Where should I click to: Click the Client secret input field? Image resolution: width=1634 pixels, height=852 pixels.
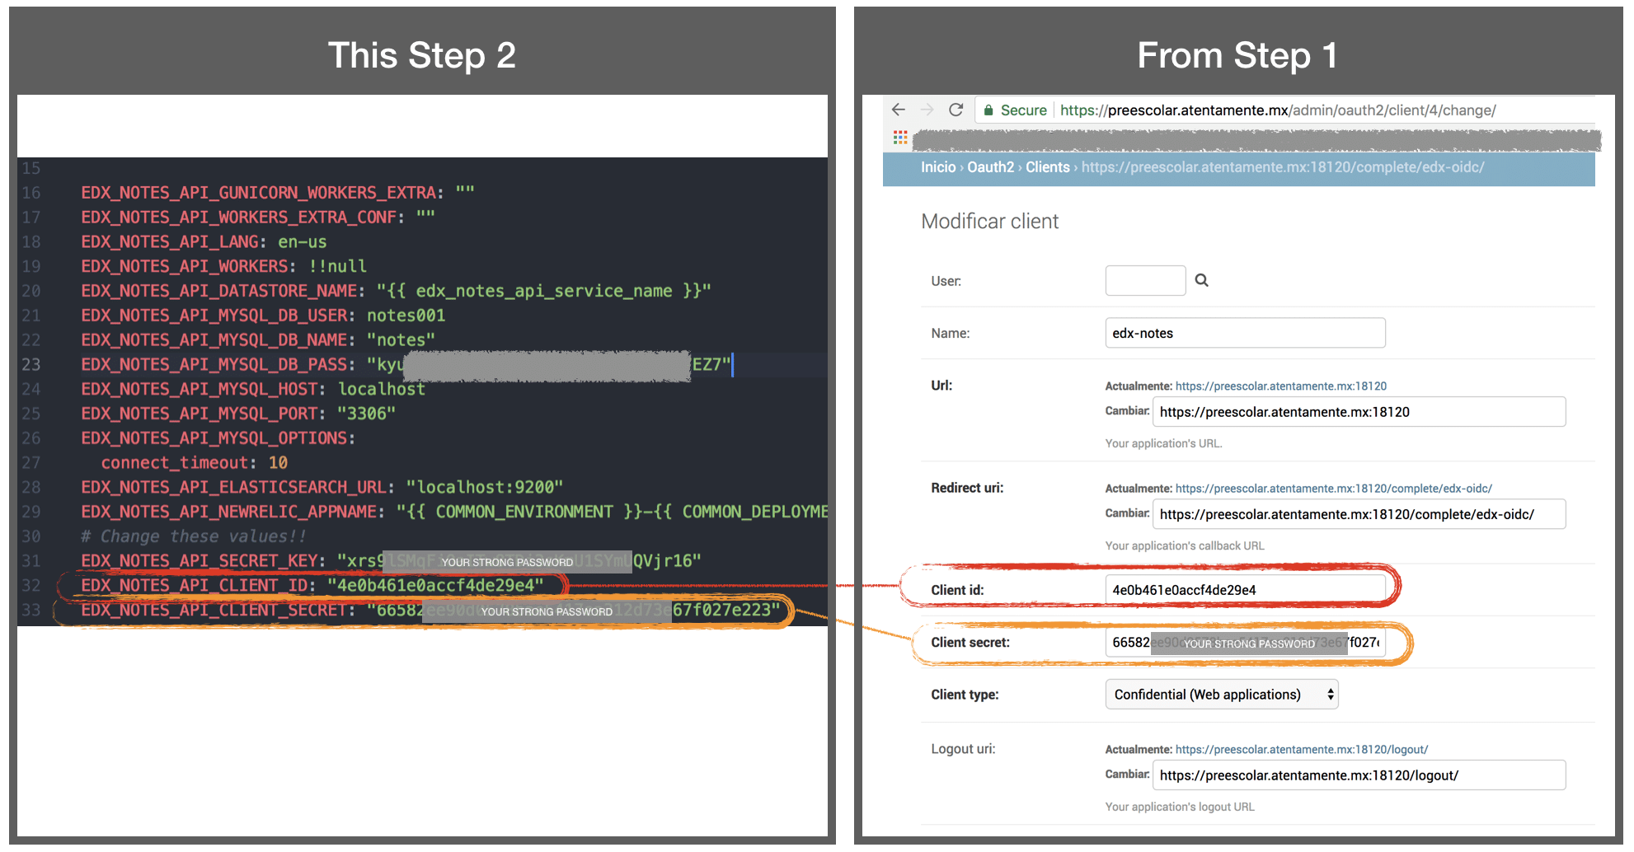click(1245, 643)
